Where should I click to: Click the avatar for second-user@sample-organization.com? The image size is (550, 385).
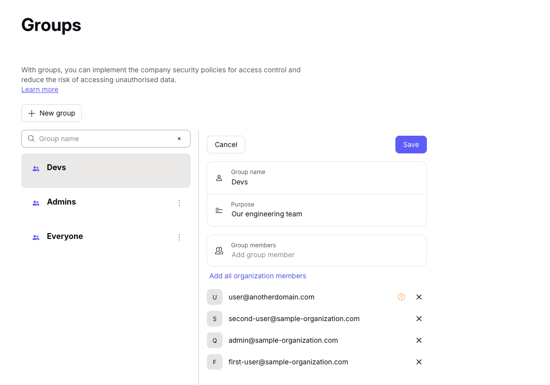[x=214, y=319]
